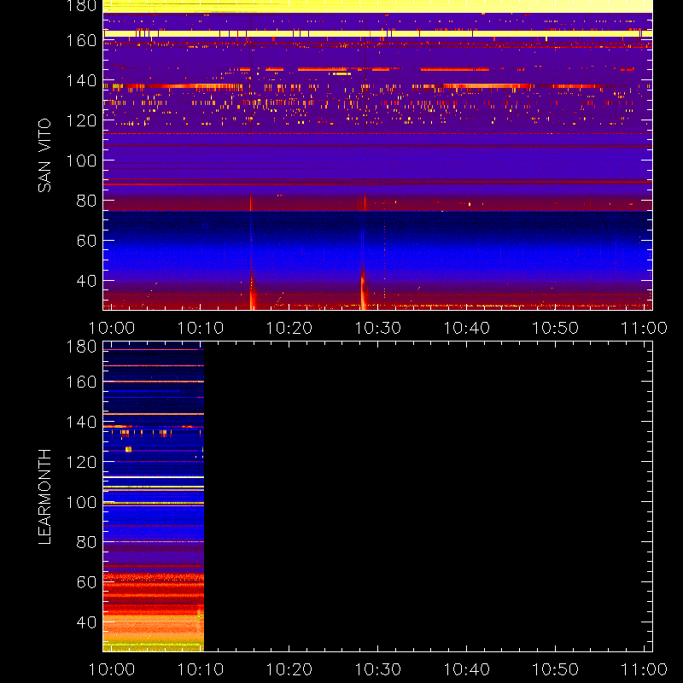Screen dimensions: 683x683
Task: Pick the 10:00 time label under Learmonth plot
Action: (x=112, y=669)
